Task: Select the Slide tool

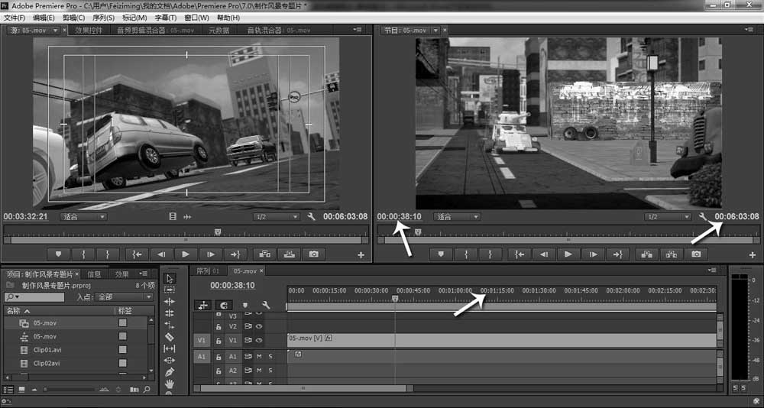Action: point(170,360)
